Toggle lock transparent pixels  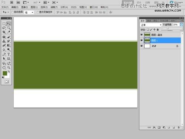coord(148,30)
